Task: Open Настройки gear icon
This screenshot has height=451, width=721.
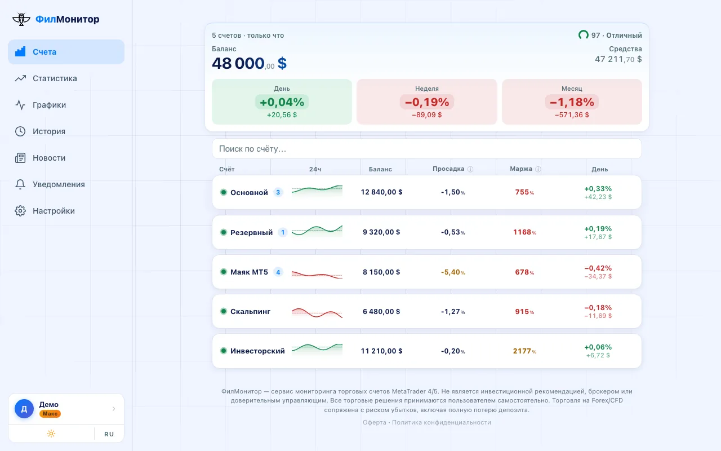Action: pyautogui.click(x=20, y=211)
